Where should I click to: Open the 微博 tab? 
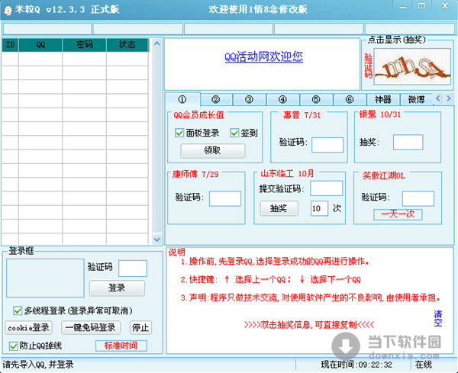click(x=416, y=99)
